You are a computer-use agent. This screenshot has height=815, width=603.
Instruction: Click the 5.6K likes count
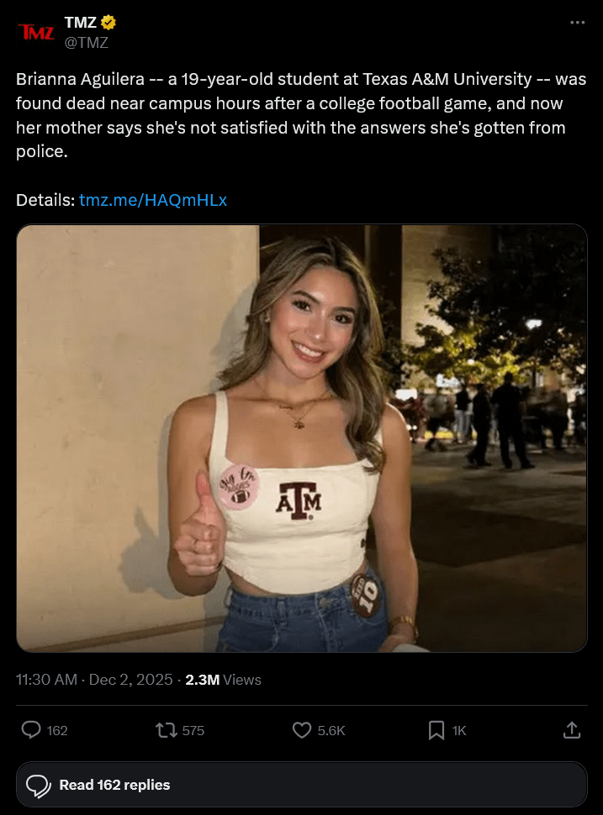tap(331, 731)
